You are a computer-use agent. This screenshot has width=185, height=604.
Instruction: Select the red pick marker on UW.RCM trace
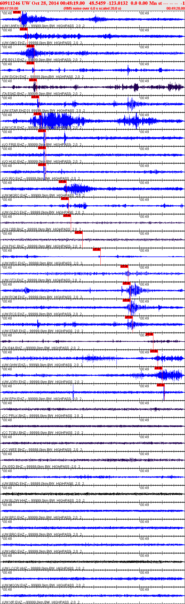pos(127,283)
